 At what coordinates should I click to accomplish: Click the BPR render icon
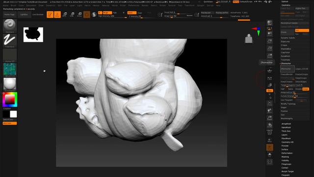[x=270, y=23]
